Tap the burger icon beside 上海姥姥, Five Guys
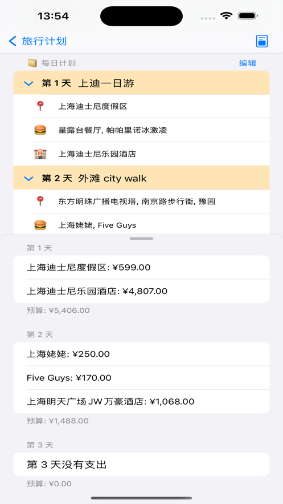This screenshot has height=504, width=283. point(40,225)
